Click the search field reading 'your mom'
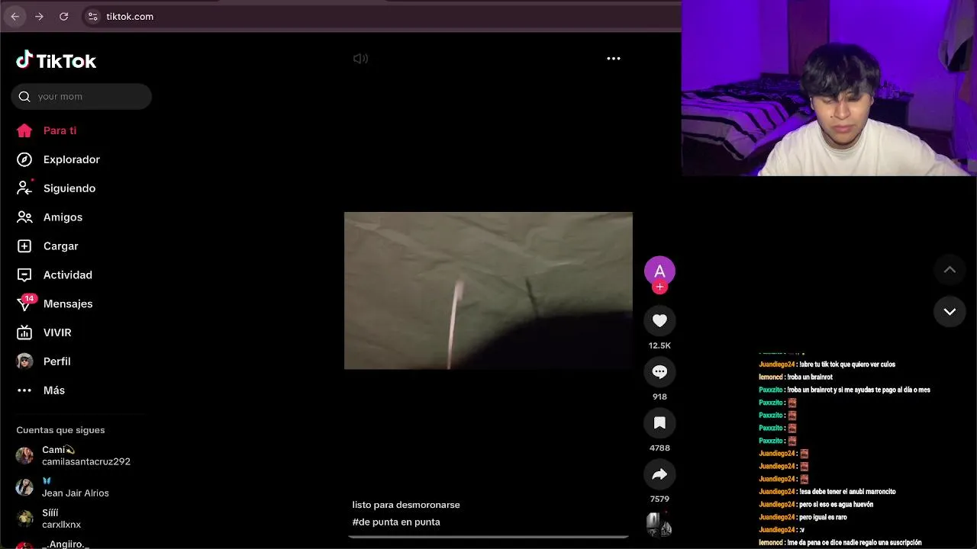The image size is (977, 549). [82, 97]
